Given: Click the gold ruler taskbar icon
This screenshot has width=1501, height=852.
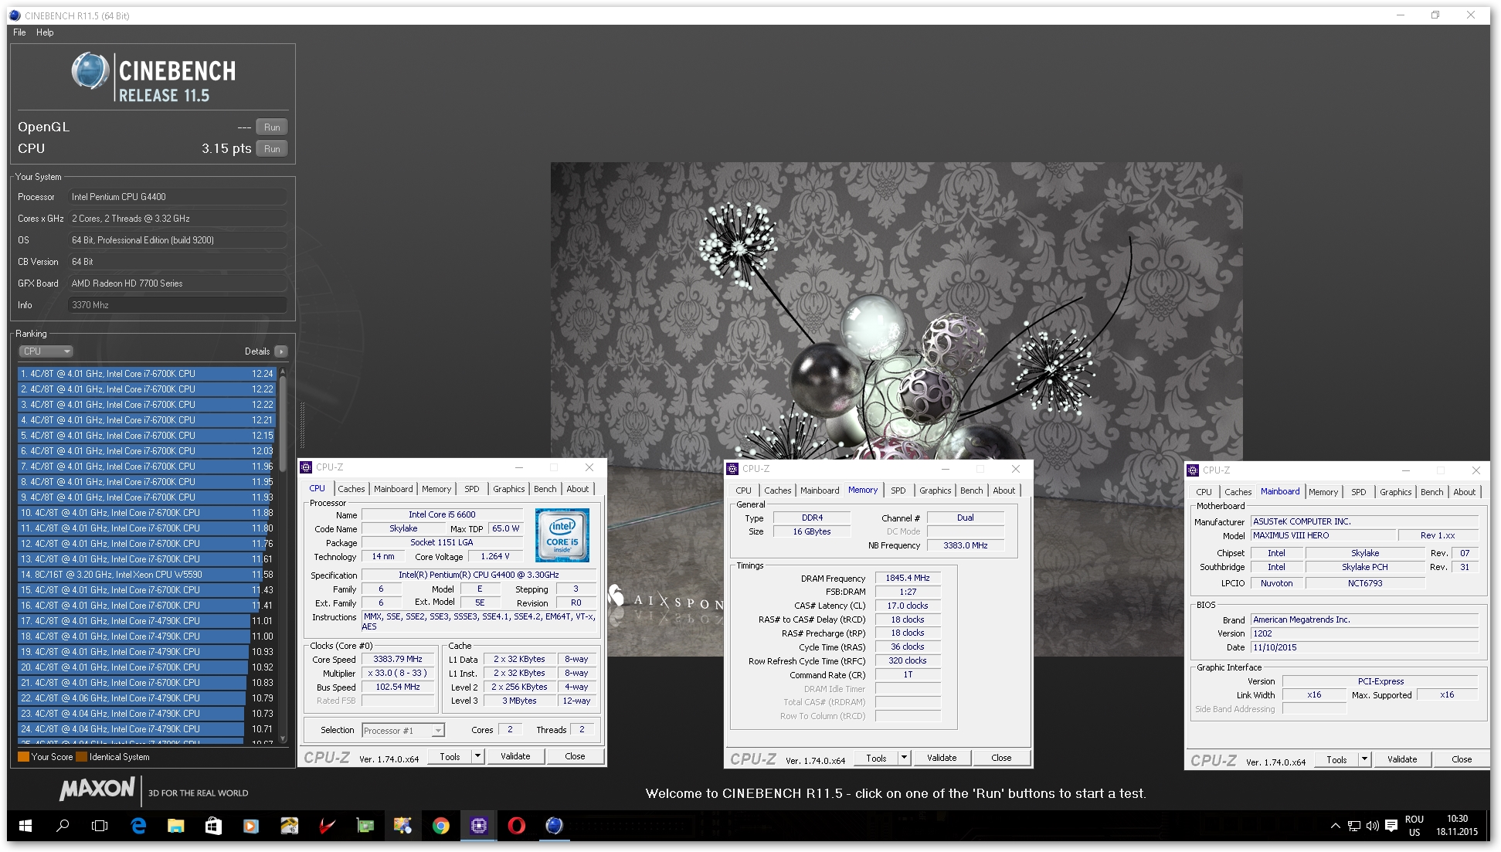Looking at the screenshot, I should (289, 826).
